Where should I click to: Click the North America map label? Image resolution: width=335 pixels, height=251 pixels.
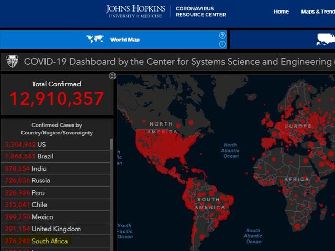click(x=163, y=128)
